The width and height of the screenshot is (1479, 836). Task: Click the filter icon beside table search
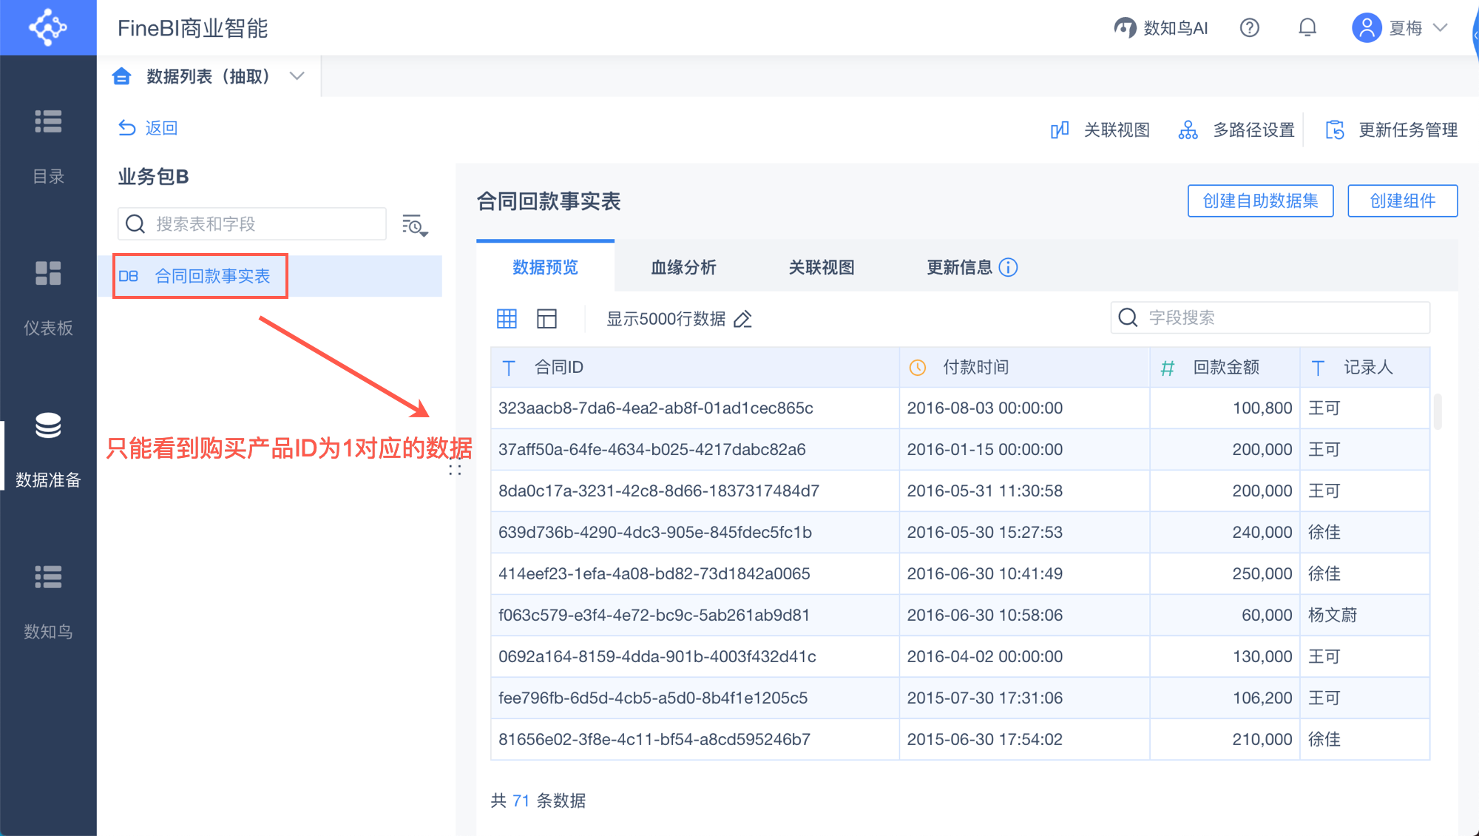click(414, 225)
